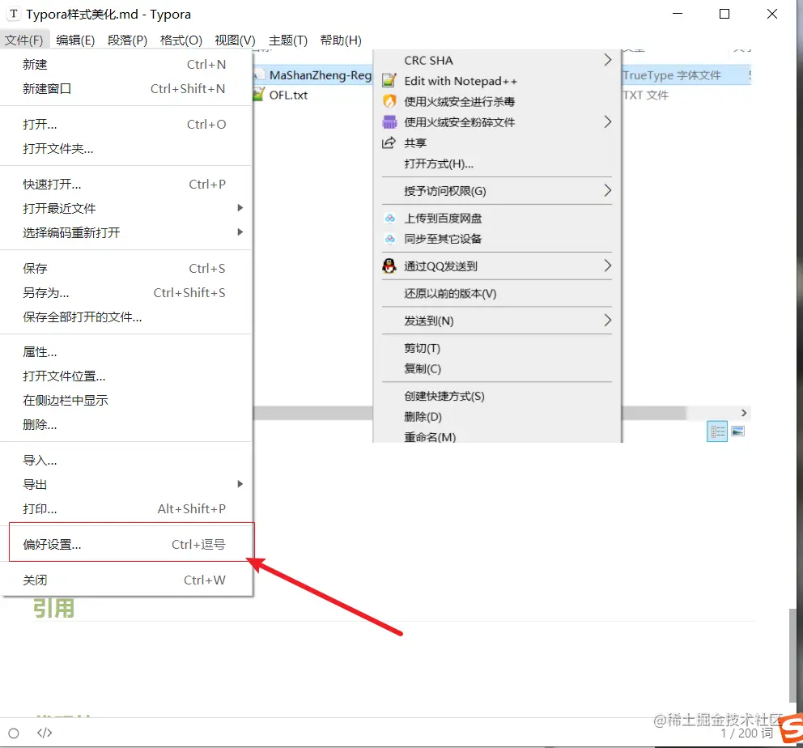Select 创建快捷方式(S) context entry
This screenshot has width=803, height=748.
click(x=497, y=397)
